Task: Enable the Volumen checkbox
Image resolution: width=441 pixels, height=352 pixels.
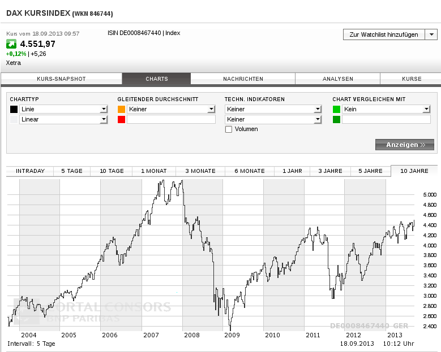Action: 229,129
